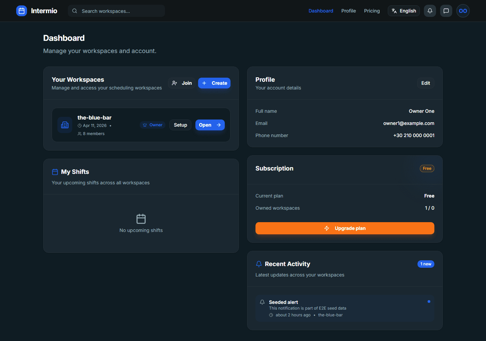Click the Intermio calendar logo icon
Image resolution: width=486 pixels, height=341 pixels.
[22, 11]
